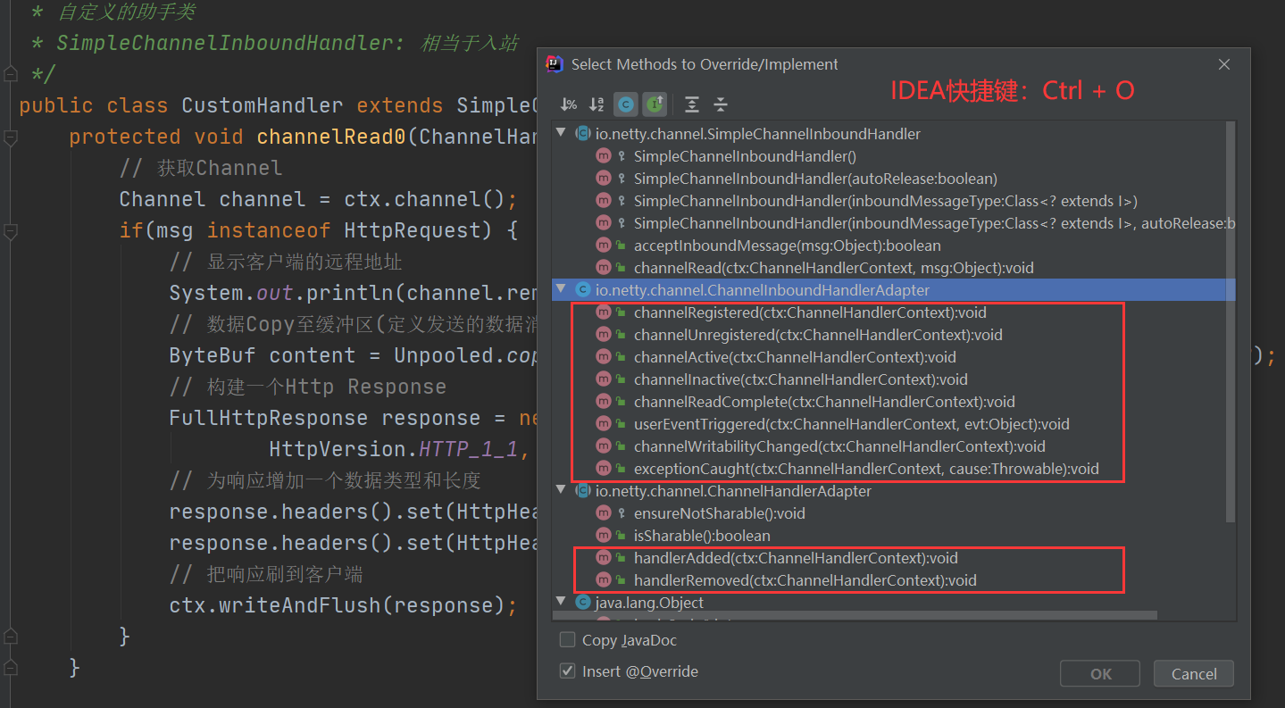Toggle the show implemented interfaces icon
Screen dimensions: 1285x708
click(x=655, y=104)
